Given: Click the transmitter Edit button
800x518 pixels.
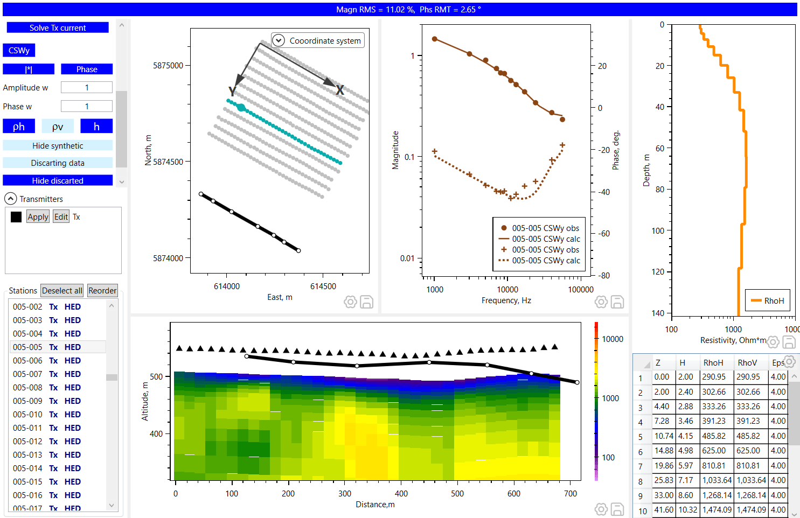Looking at the screenshot, I should [61, 216].
